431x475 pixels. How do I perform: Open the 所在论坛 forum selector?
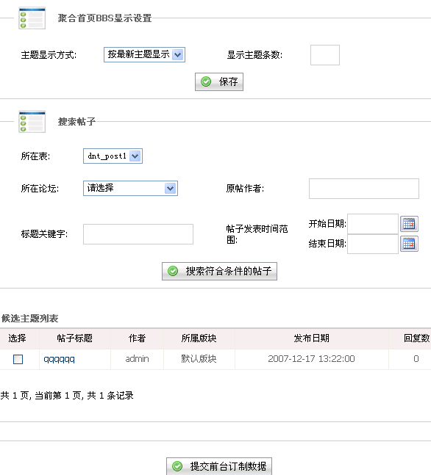(130, 189)
